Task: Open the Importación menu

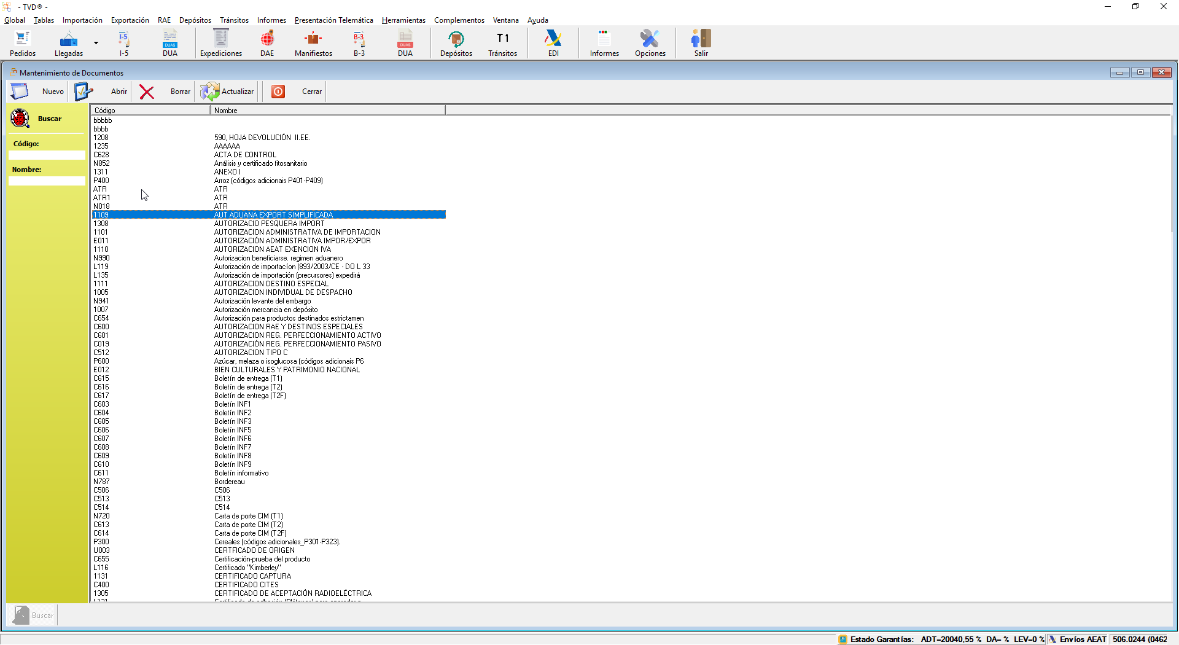Action: 82,20
